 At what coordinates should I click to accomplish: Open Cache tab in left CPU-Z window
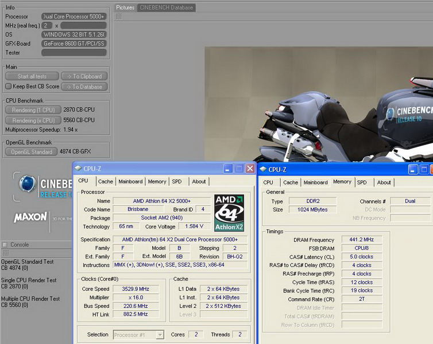coord(106,181)
